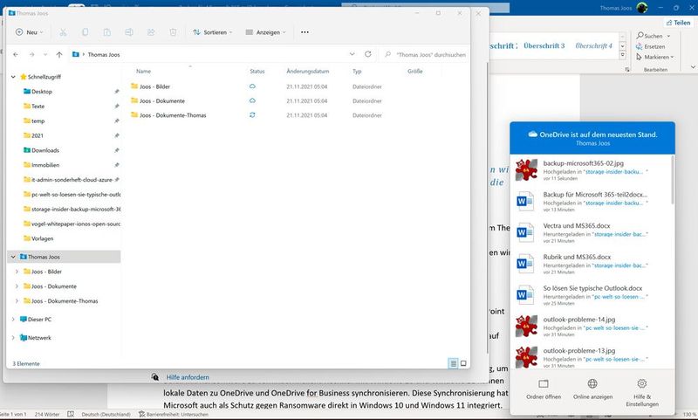Select Joos - Dokumente folder in file list
This screenshot has height=420, width=698.
pos(162,100)
